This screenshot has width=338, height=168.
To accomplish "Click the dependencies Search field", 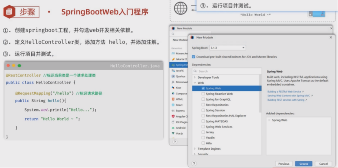I will tap(227, 71).
